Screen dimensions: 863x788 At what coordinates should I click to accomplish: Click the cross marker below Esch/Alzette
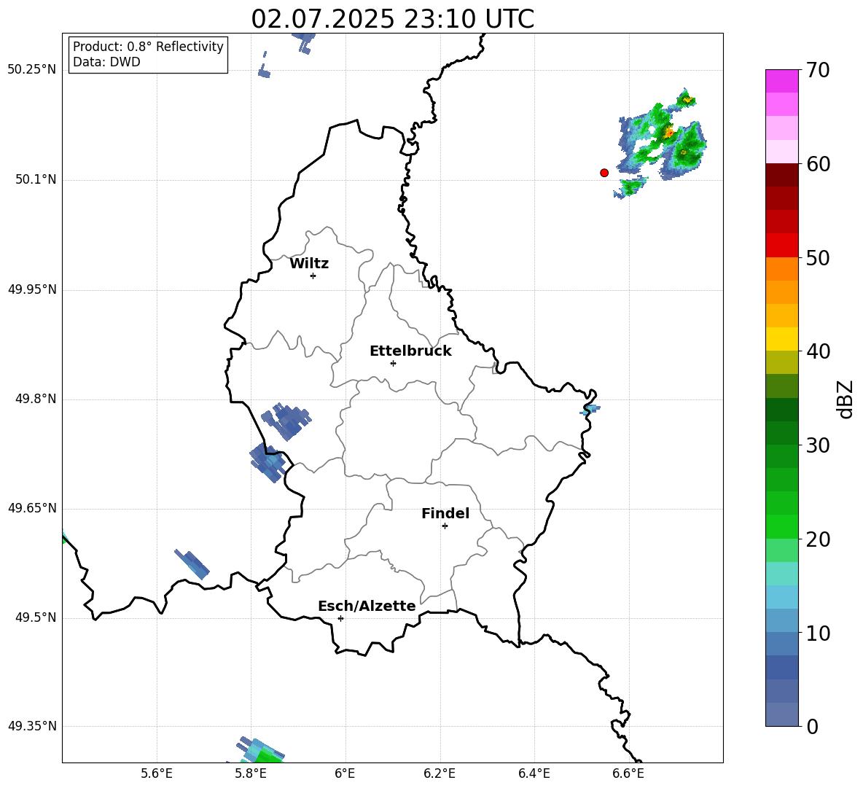340,618
